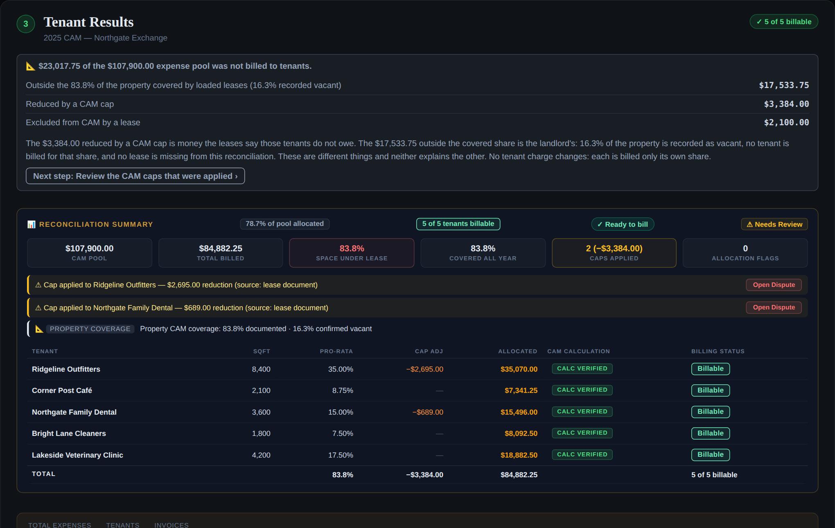
Task: Select the Caps Applied summary card
Action: pyautogui.click(x=614, y=253)
